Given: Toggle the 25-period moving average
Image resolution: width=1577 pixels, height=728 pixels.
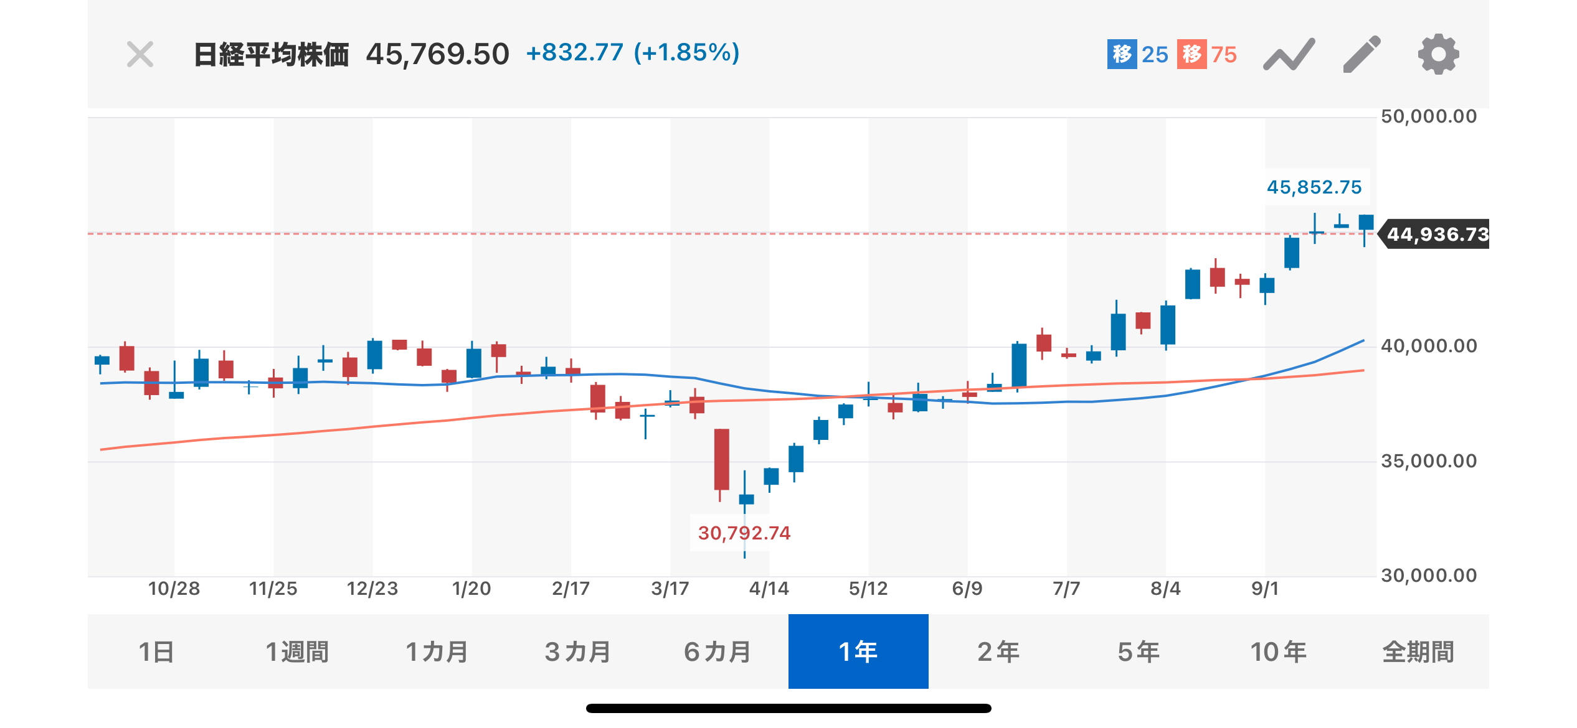Looking at the screenshot, I should (x=1137, y=55).
